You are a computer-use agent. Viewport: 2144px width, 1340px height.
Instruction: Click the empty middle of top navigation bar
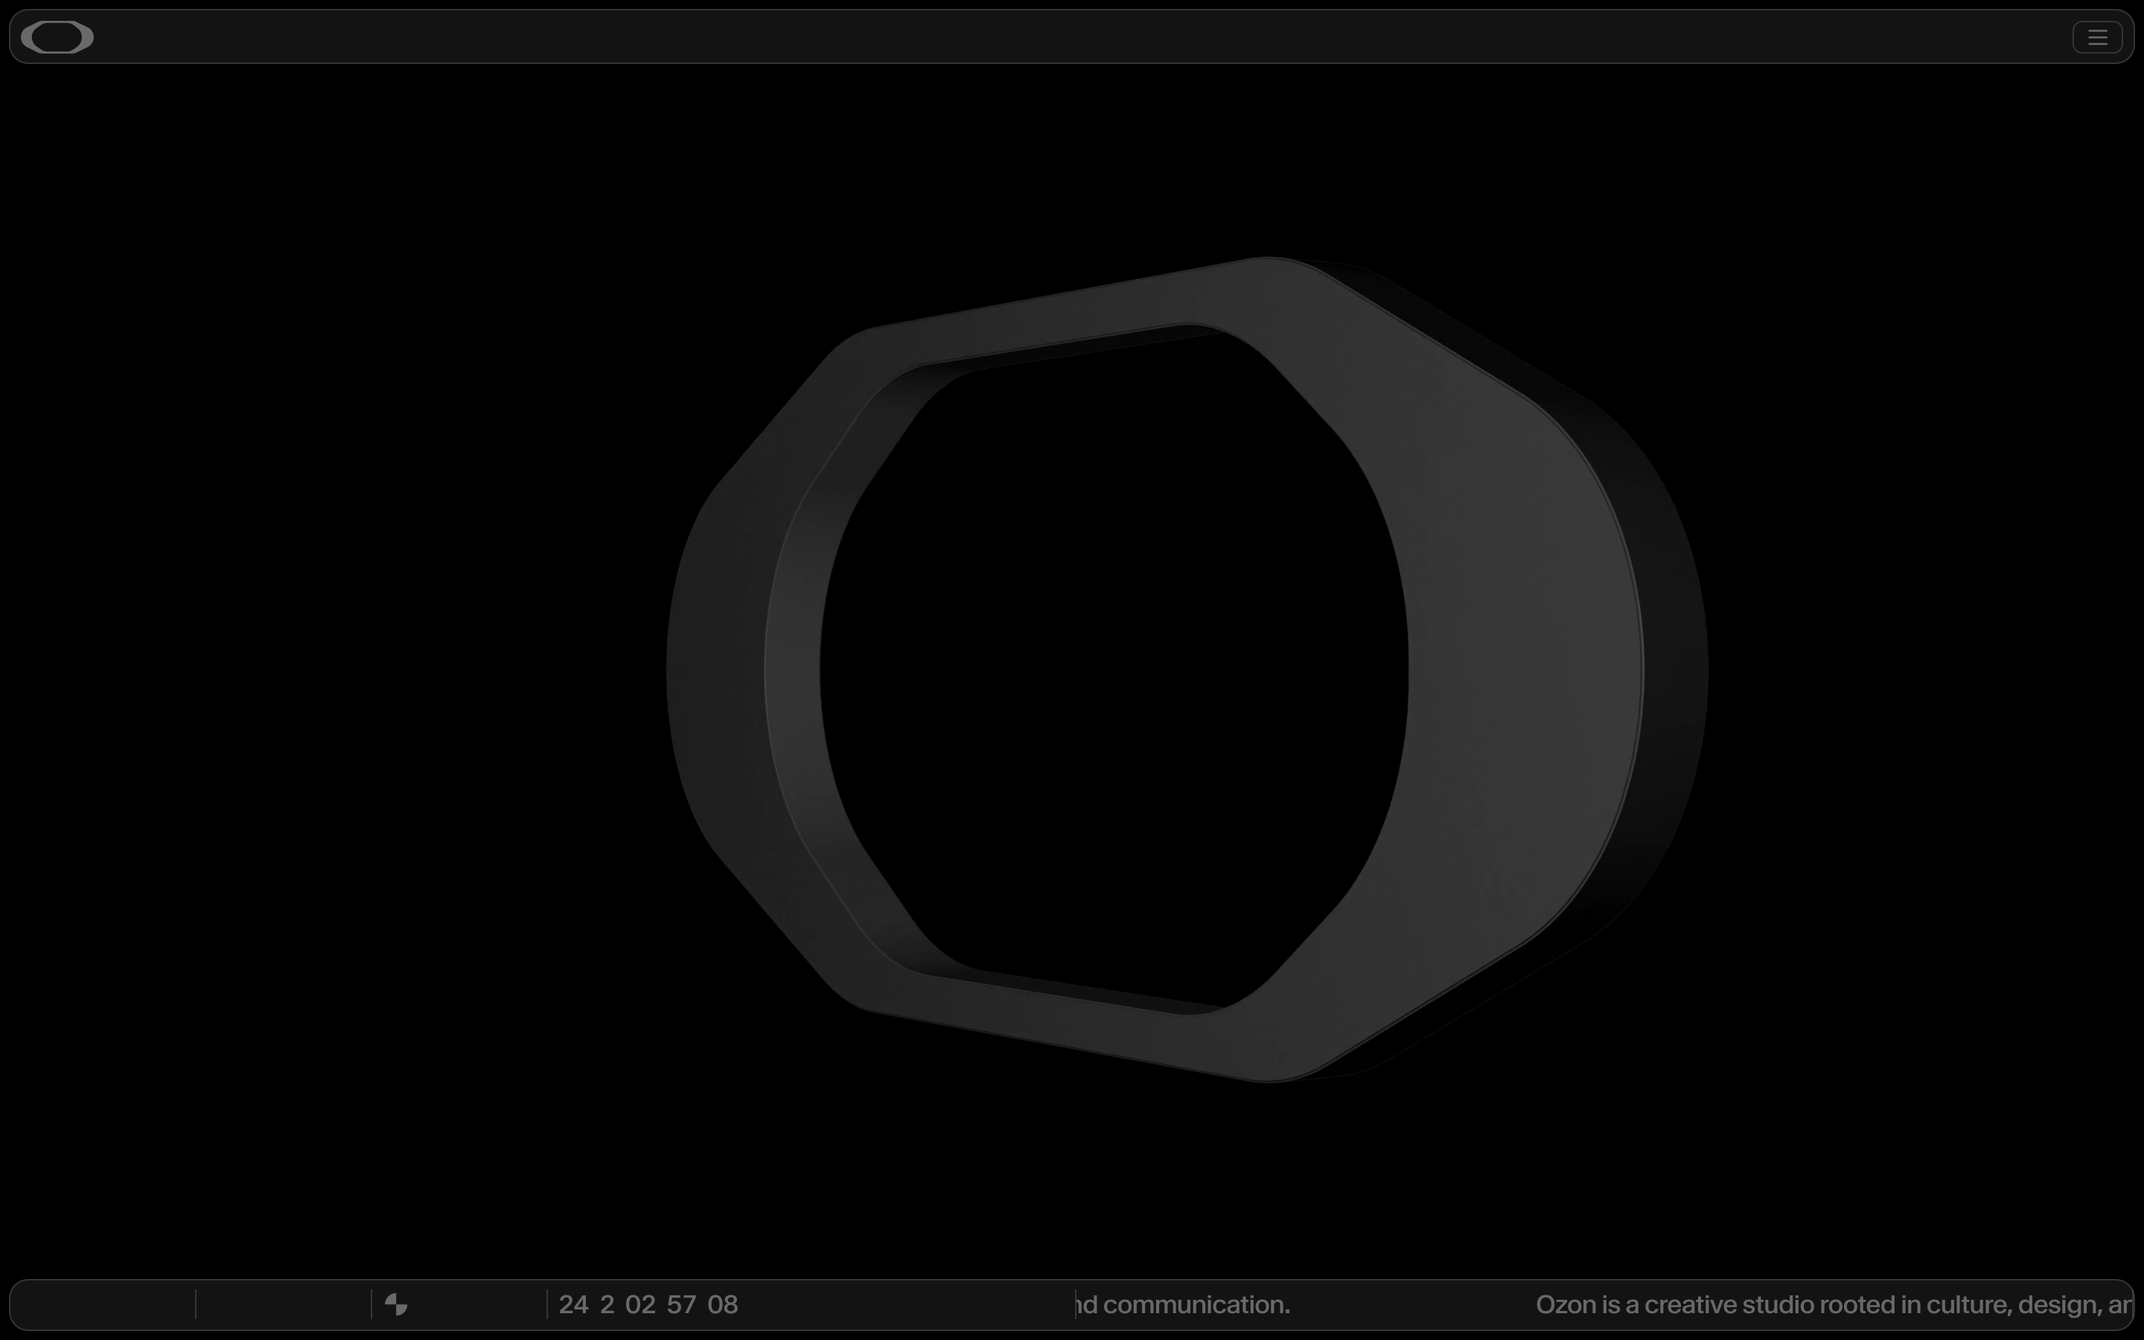(1072, 37)
